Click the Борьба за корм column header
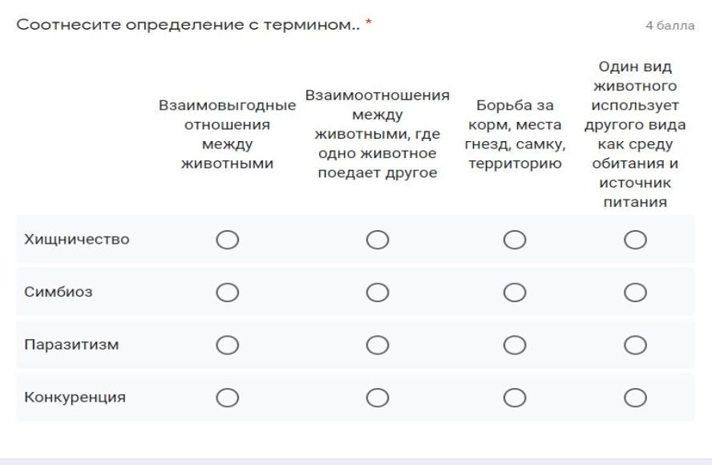This screenshot has height=465, width=712. (x=515, y=135)
